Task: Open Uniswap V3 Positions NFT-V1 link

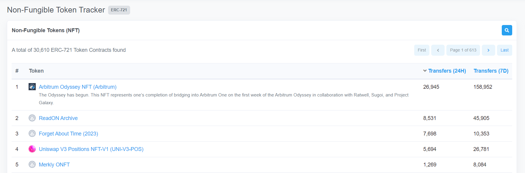Action: 91,149
